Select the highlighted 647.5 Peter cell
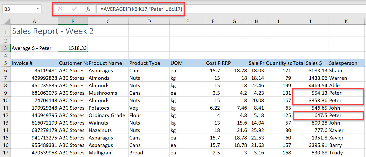Viewport: 366px width, 157px height. coord(310,115)
